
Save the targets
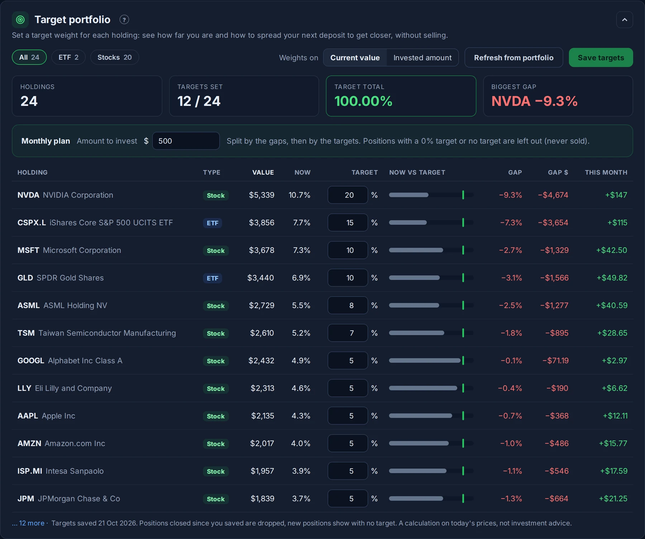pos(601,58)
